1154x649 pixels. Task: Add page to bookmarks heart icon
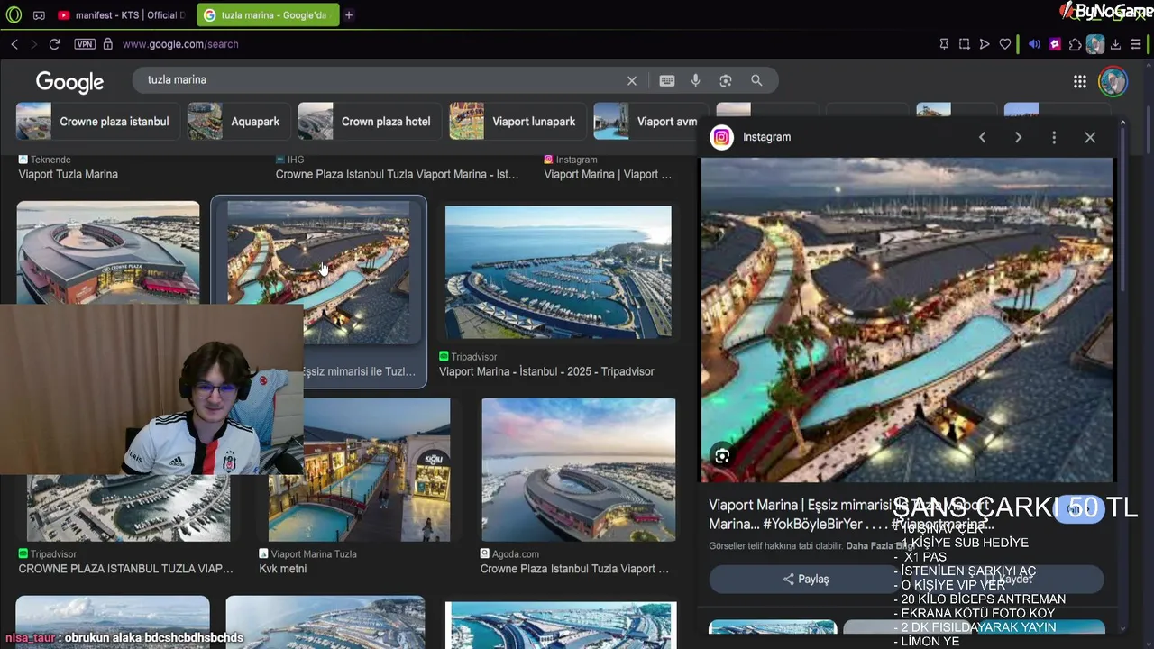click(x=1005, y=44)
